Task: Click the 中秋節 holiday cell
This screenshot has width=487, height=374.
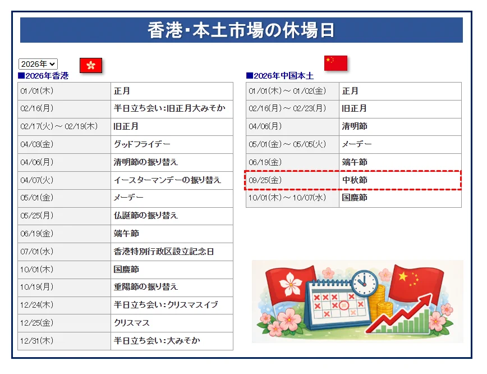Action: (401, 180)
